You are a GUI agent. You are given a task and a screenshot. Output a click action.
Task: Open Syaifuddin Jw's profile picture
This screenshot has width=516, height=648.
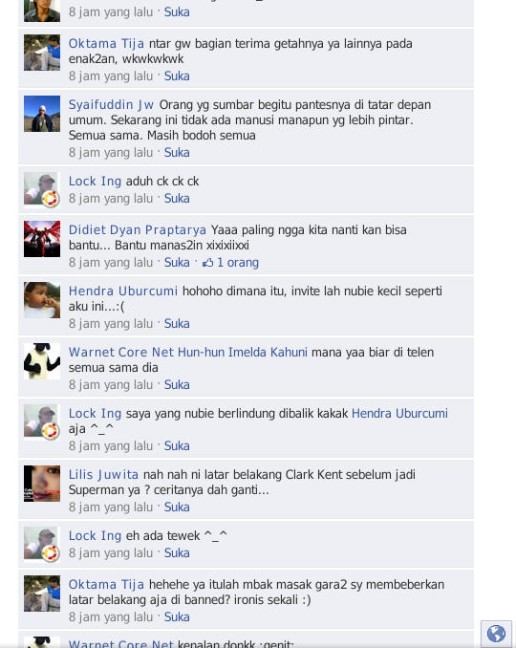coord(42,114)
